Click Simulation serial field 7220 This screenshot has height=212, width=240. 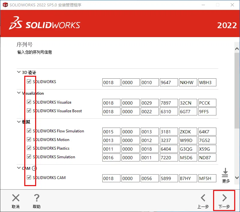pyautogui.click(x=169, y=157)
